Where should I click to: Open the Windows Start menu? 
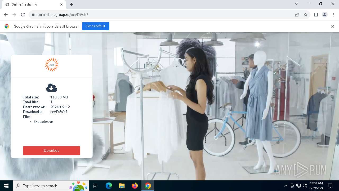(6, 186)
